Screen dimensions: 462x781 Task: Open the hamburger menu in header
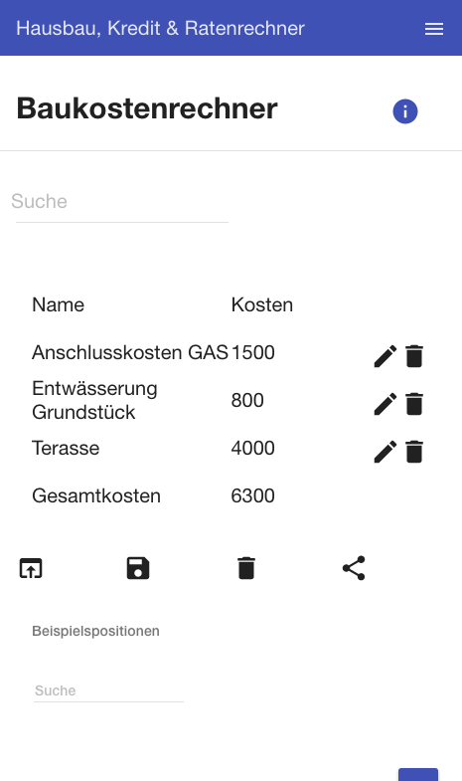coord(433,29)
